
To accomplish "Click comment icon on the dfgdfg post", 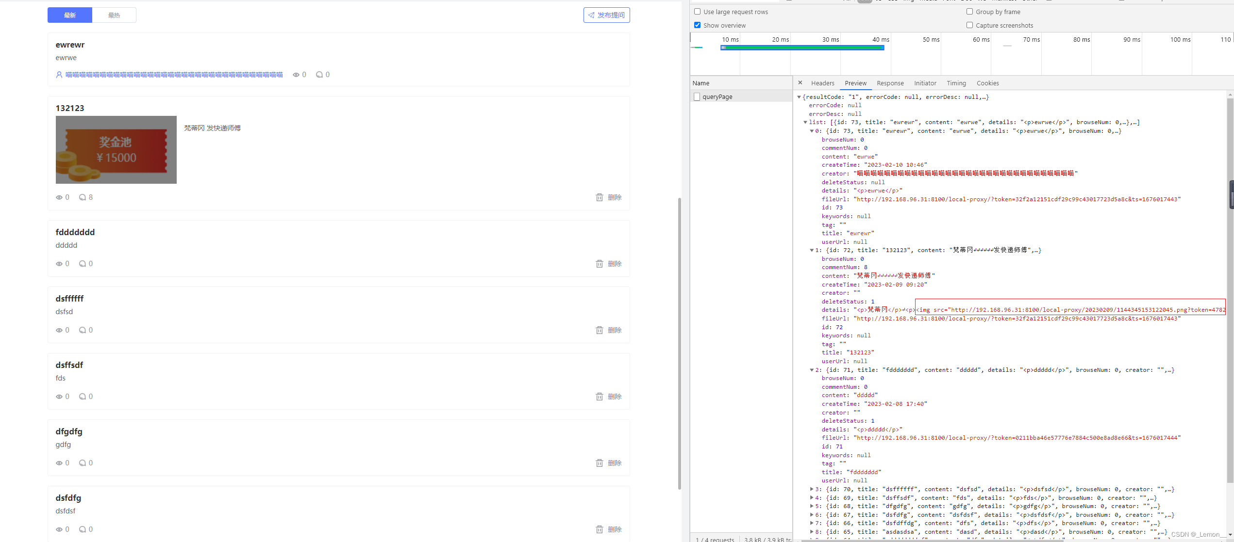I will 83,463.
